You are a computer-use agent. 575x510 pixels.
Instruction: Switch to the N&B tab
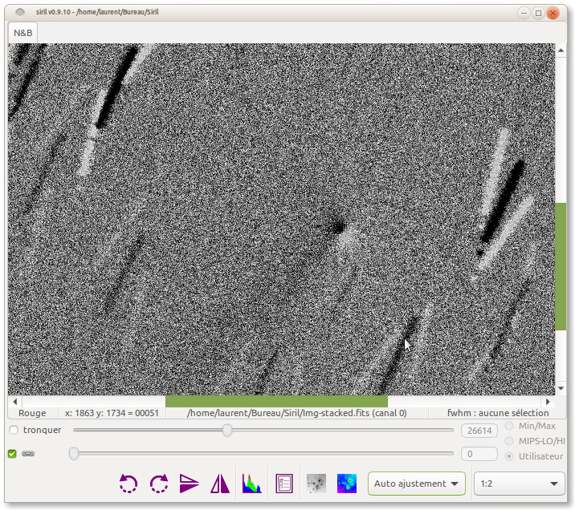(x=22, y=33)
